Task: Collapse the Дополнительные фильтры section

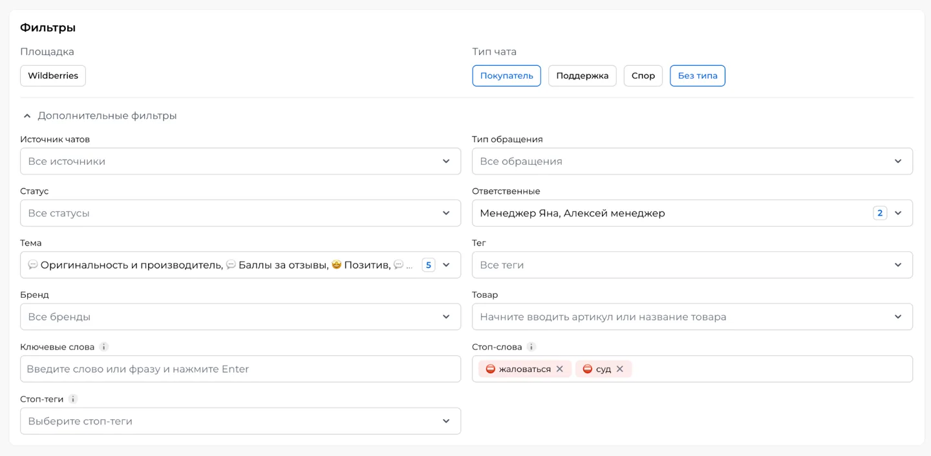Action: coord(100,116)
